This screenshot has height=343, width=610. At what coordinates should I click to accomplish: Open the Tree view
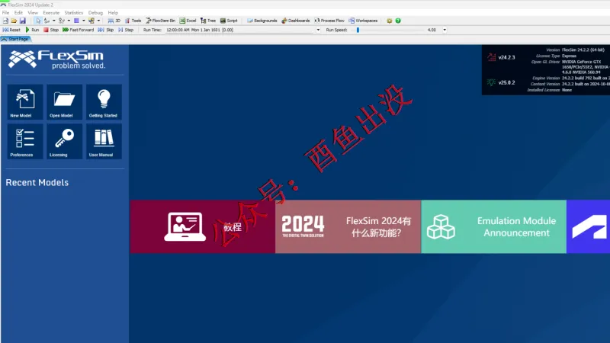click(x=208, y=21)
